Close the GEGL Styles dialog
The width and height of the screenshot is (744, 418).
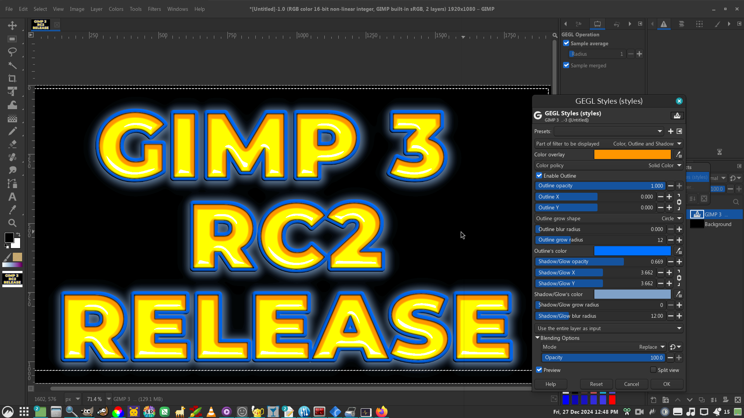[x=679, y=101]
